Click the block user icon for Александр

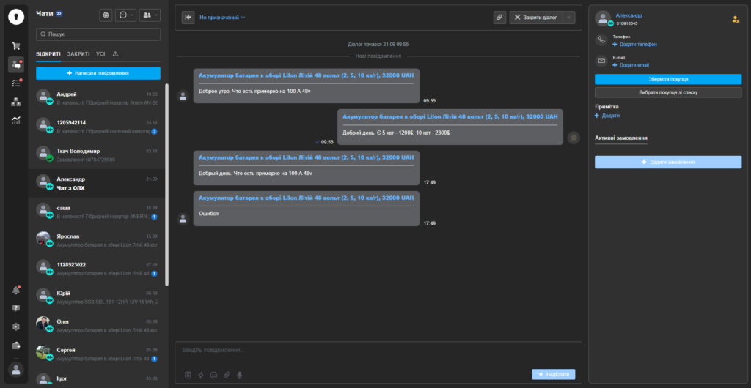tap(736, 20)
